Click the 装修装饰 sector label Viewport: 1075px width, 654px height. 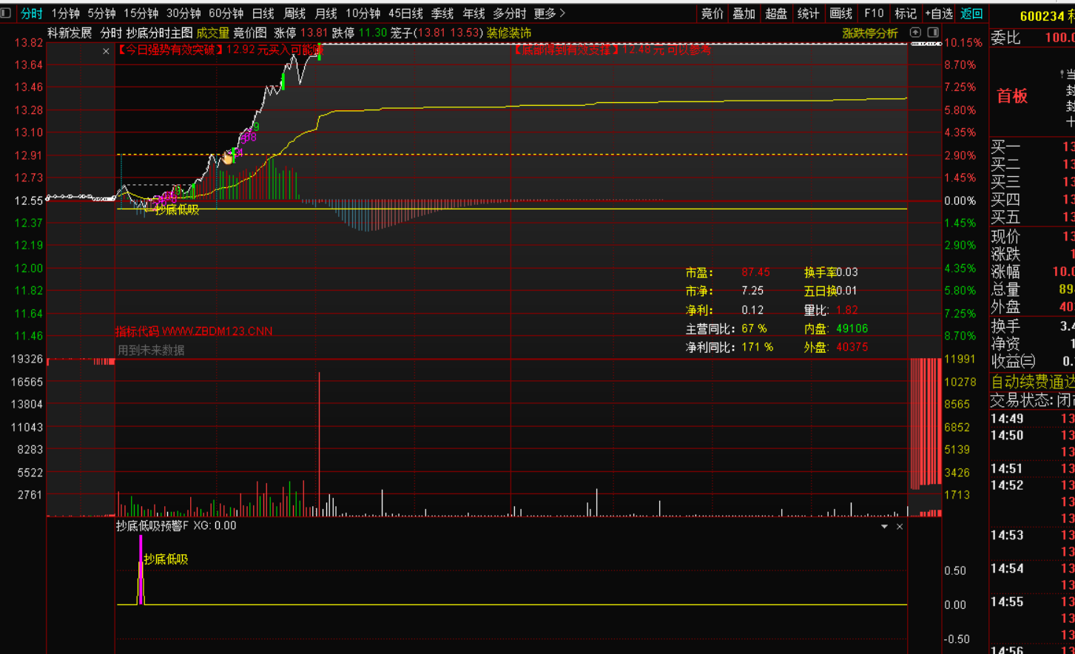tap(508, 33)
